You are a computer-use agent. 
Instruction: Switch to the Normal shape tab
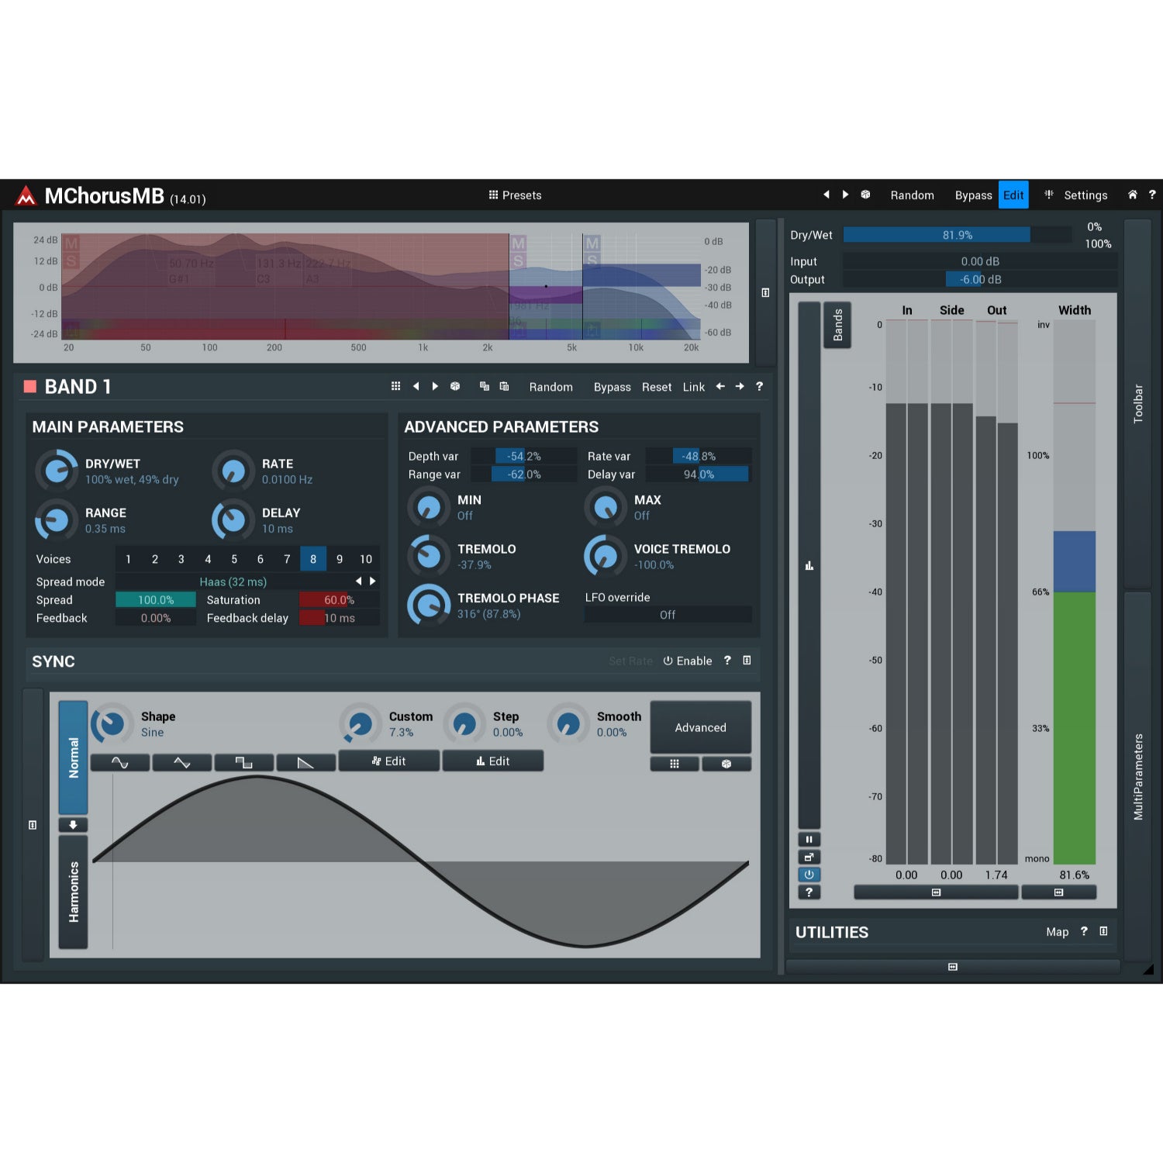click(74, 758)
